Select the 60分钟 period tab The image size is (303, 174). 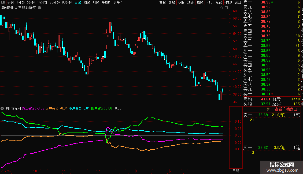pyautogui.click(x=67, y=2)
